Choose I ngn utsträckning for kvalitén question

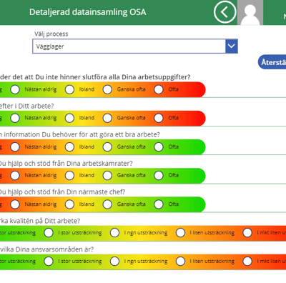[114, 233]
